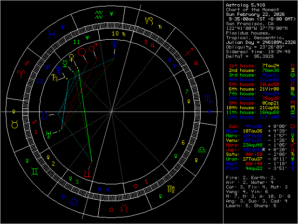This screenshot has width=298, height=224.
Task: Click the Gemini glyph on the 2nd house row
Action: (x=293, y=70)
